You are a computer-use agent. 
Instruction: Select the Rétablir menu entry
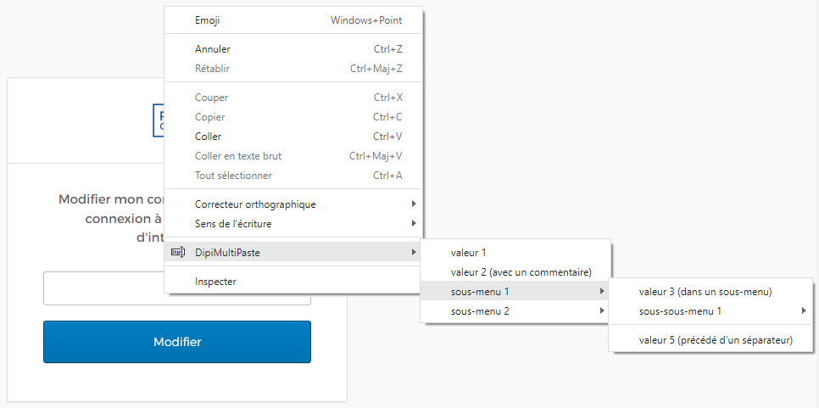pyautogui.click(x=293, y=69)
